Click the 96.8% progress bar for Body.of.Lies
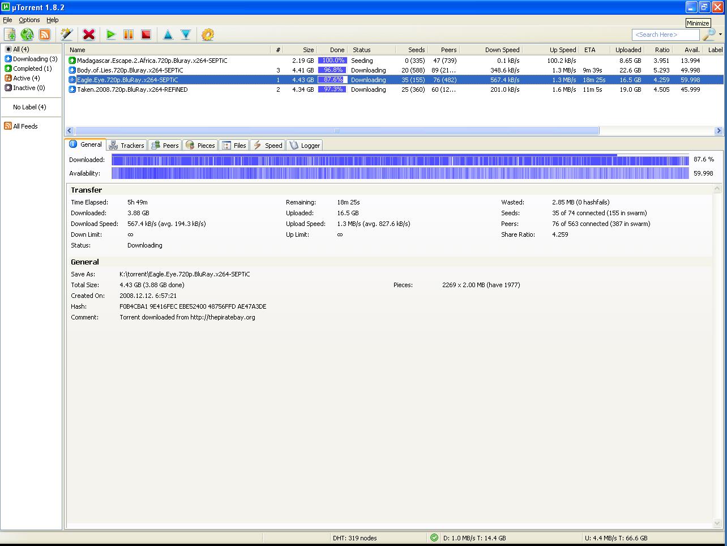Viewport: 727px width, 546px height. [x=332, y=70]
